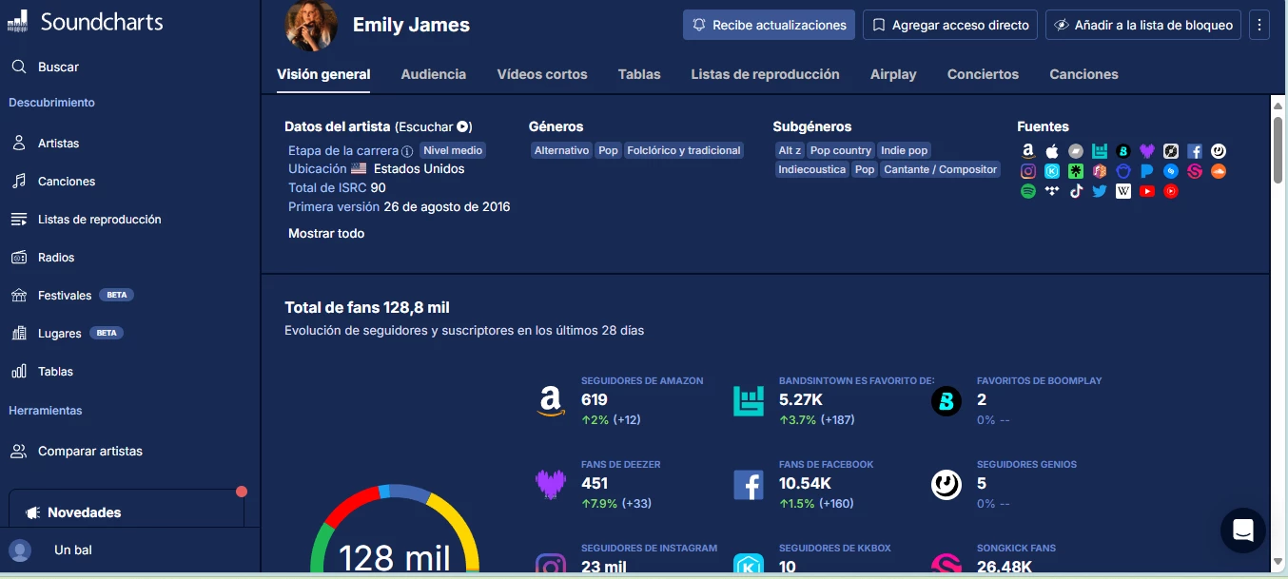
Task: Click Añadir a la lista de bloqueo
Action: pos(1143,25)
